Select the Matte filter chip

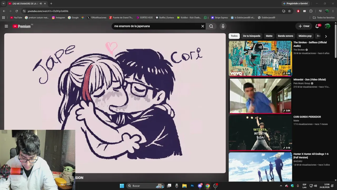tap(269, 36)
